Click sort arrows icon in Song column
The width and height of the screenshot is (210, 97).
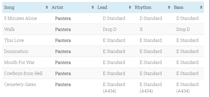coord(47,7)
